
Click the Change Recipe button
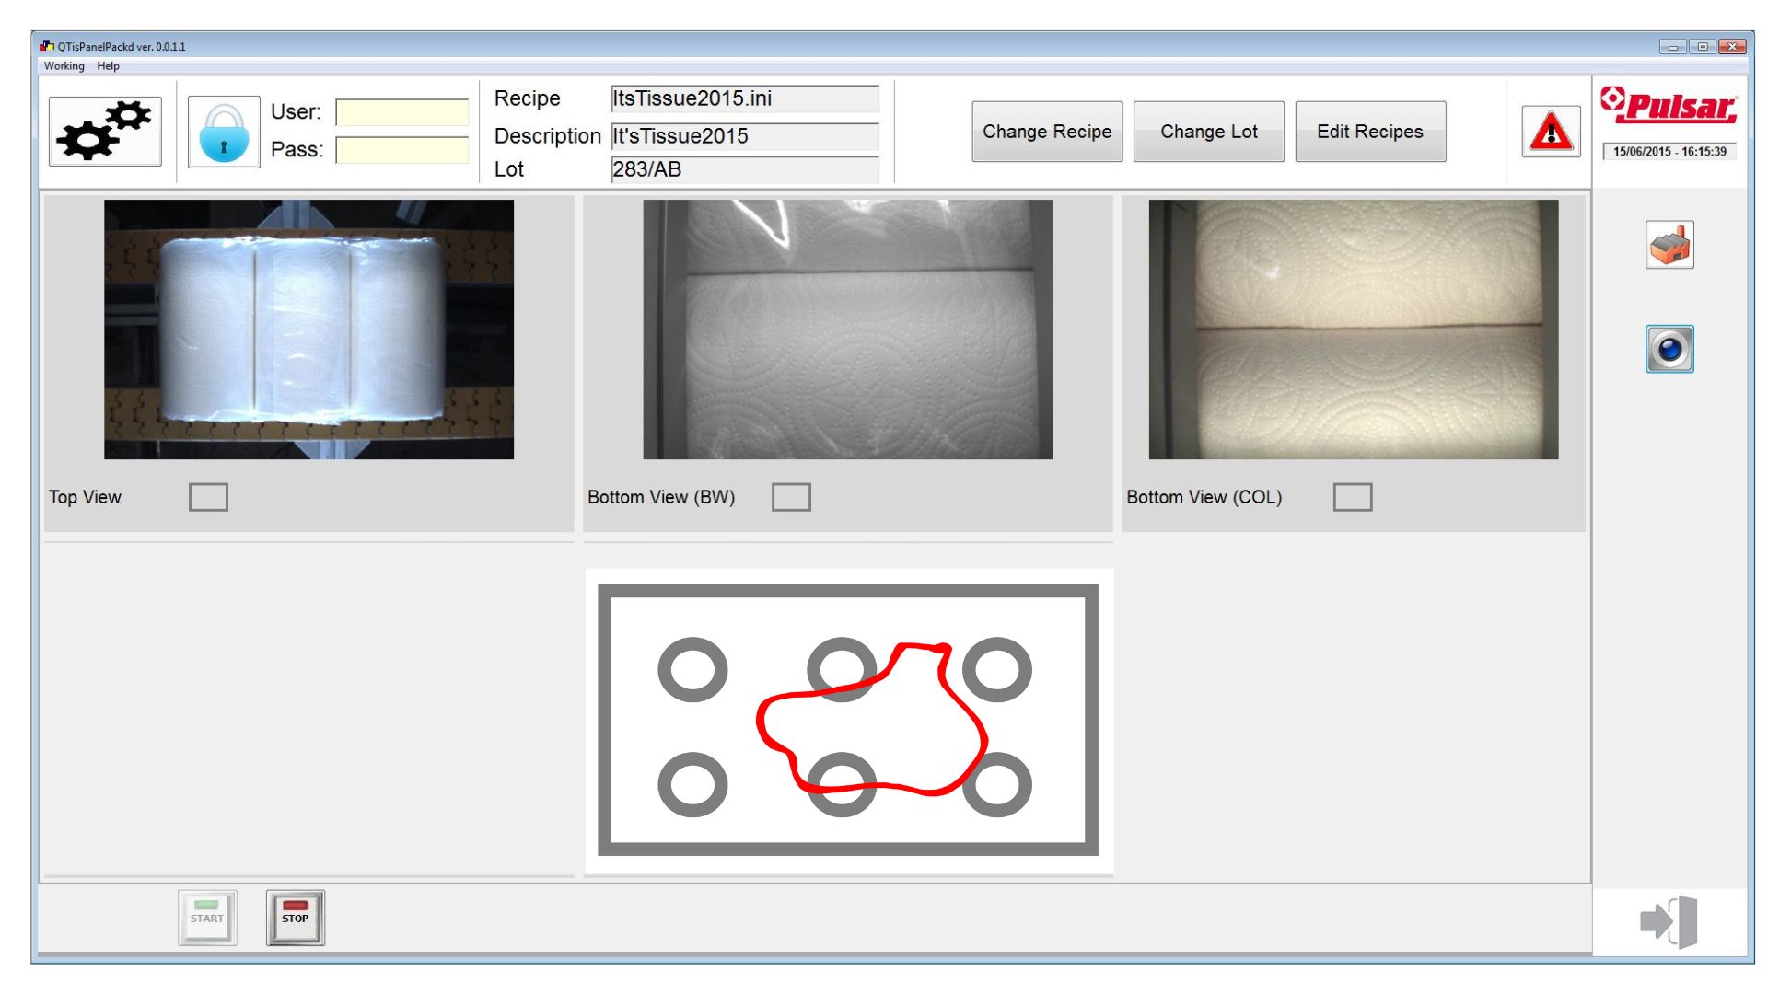click(x=1047, y=132)
